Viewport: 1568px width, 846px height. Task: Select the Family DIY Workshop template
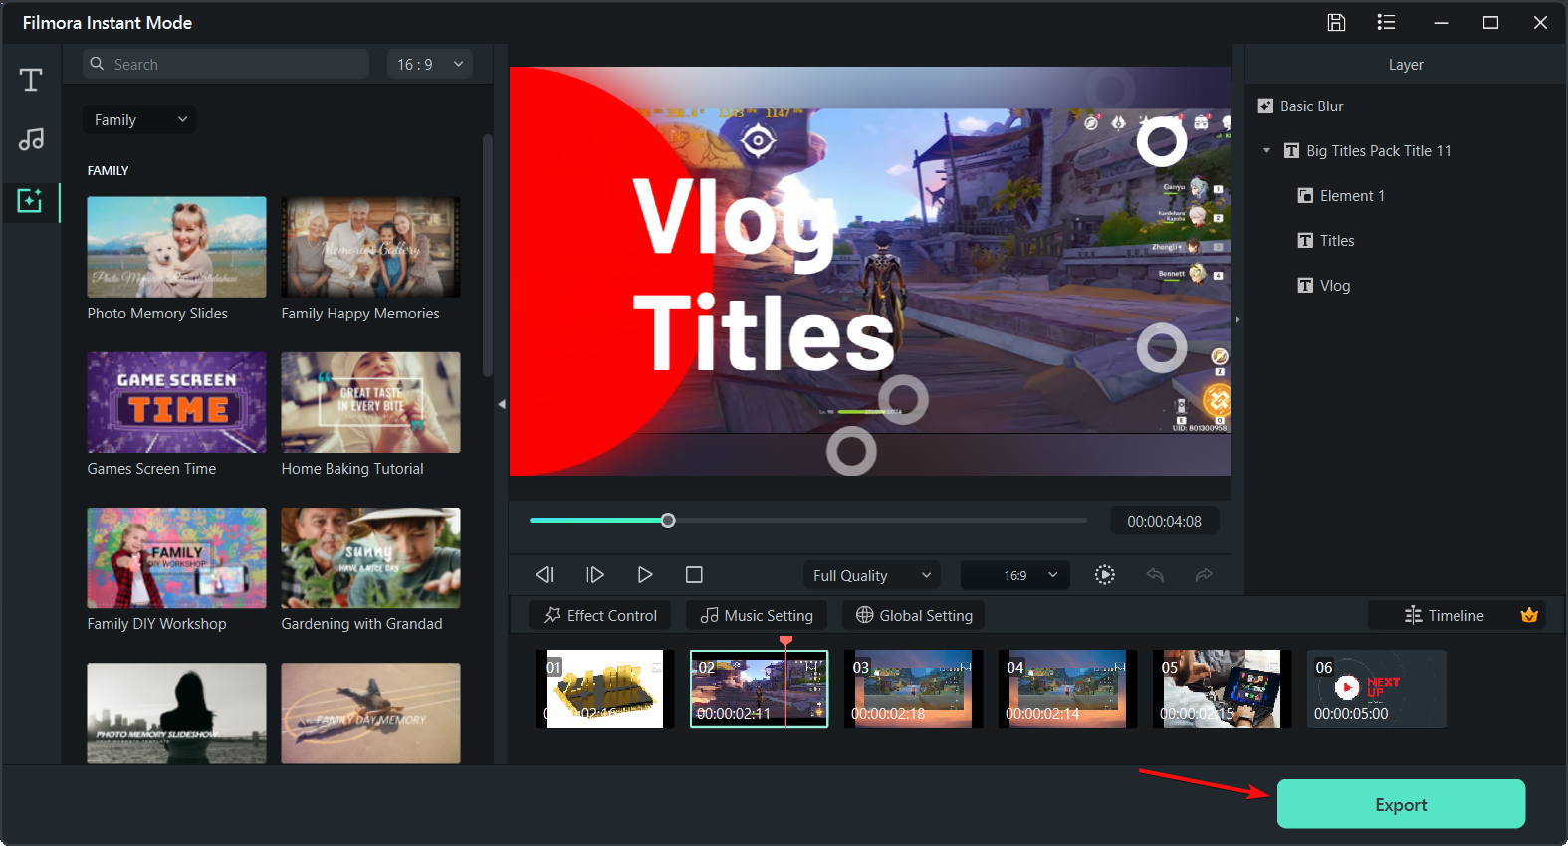176,557
